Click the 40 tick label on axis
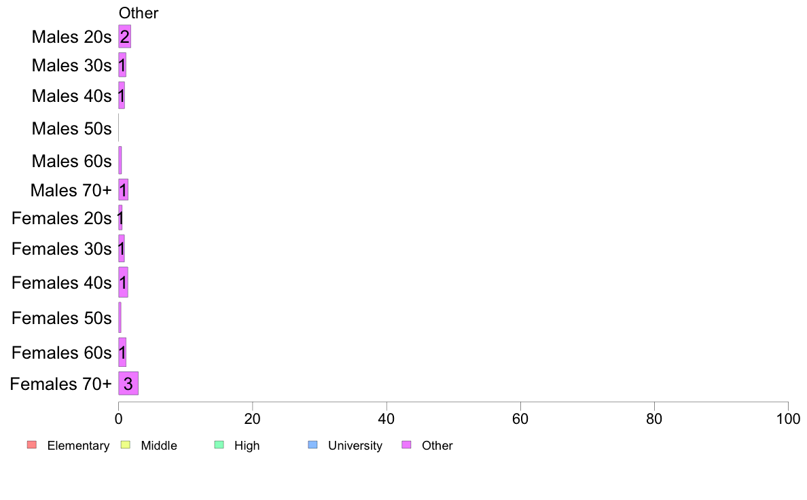 click(x=387, y=418)
